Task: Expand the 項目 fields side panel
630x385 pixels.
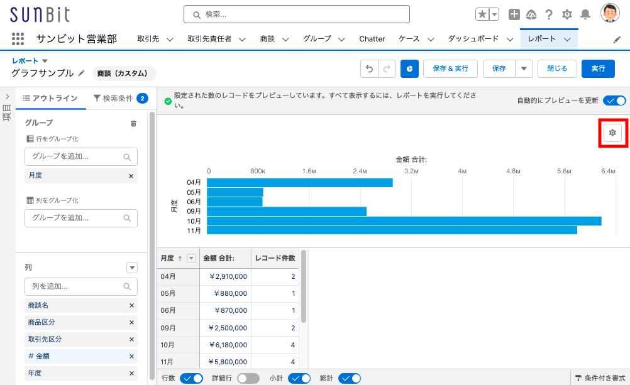Action: click(8, 97)
